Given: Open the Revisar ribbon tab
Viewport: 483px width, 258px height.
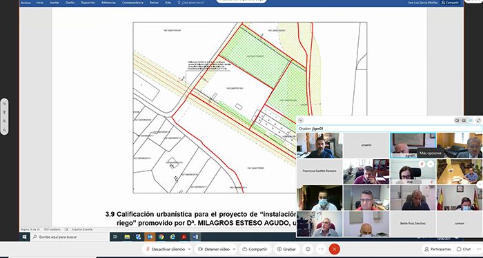Looking at the screenshot, I should point(154,3).
